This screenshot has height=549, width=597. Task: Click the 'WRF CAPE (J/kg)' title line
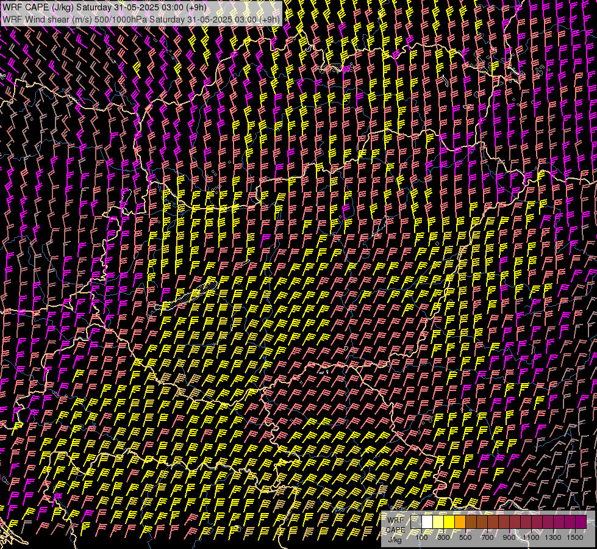point(105,7)
